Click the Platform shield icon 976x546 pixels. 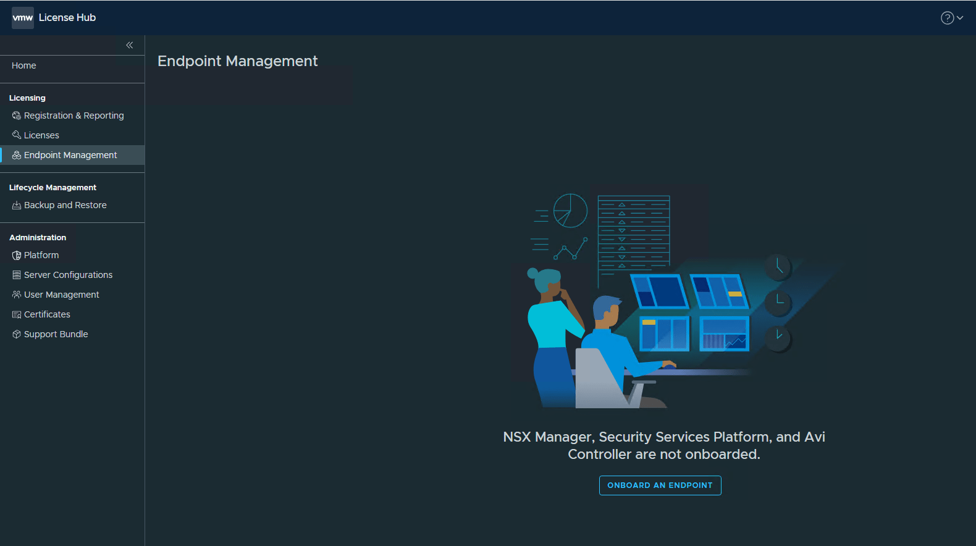pos(17,255)
